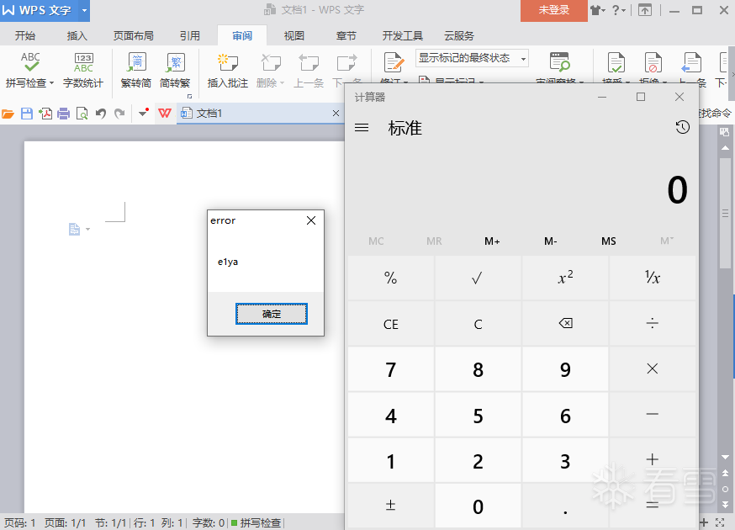Click the open folder icon in quick toolbar
This screenshot has height=530, width=735.
point(8,114)
